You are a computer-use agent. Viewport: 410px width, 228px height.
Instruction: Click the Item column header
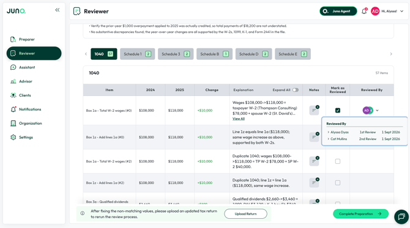[x=110, y=90]
